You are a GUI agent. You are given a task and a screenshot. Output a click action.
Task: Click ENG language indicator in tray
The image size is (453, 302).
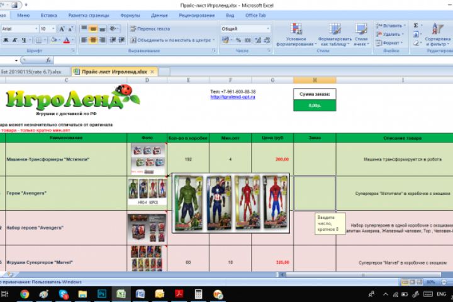click(x=441, y=294)
